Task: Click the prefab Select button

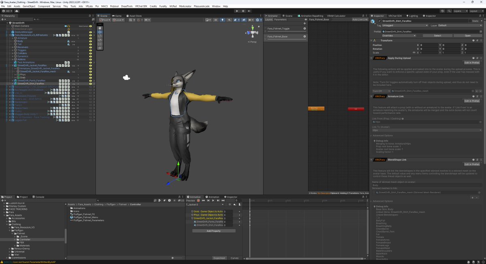Action: (x=437, y=36)
